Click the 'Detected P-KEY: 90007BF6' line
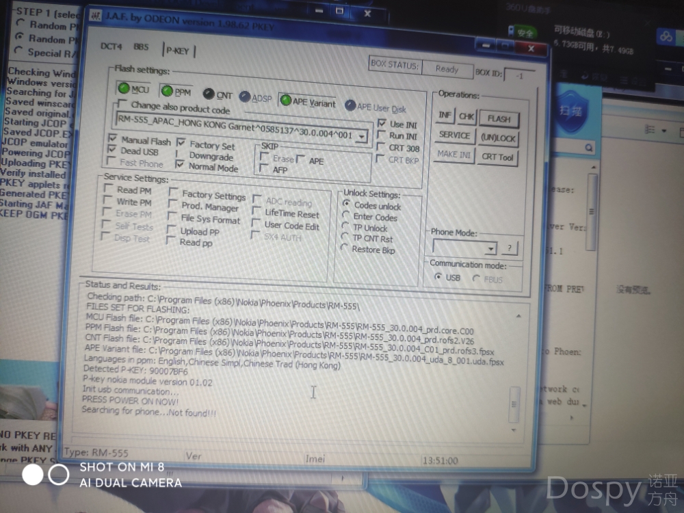Screen dimensions: 684x513 point(135,370)
